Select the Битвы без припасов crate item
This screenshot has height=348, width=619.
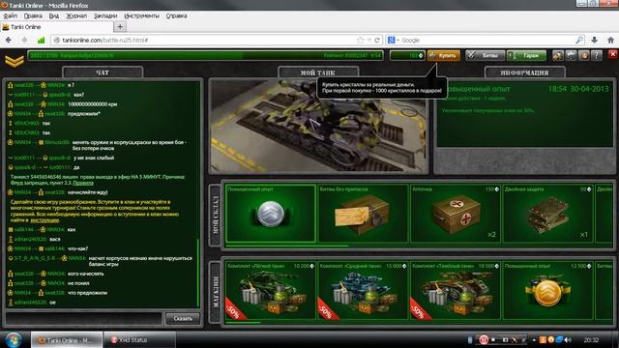point(363,214)
